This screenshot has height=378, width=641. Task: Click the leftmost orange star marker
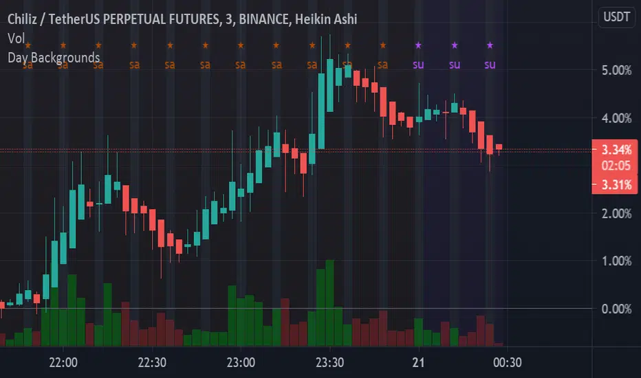[x=28, y=45]
